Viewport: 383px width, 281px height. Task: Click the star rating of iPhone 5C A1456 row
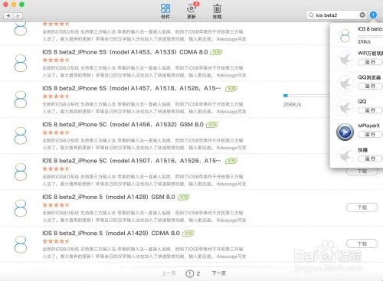pyautogui.click(x=56, y=132)
